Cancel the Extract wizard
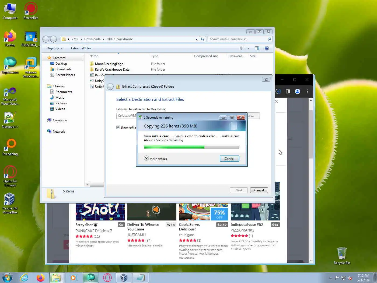This screenshot has width=377, height=283. [x=259, y=190]
